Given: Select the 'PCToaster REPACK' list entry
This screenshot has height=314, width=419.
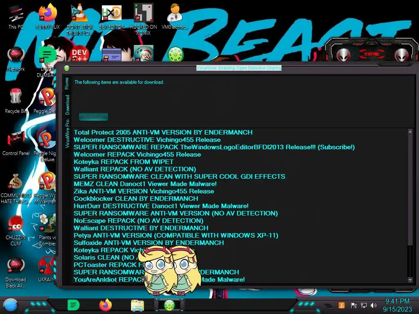Looking at the screenshot, I should coord(108,265).
